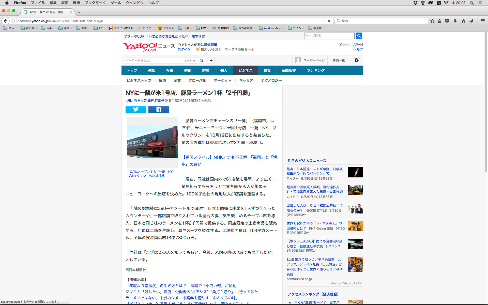
Task: Select the テクノロジー sub-category tab
Action: 271,80
